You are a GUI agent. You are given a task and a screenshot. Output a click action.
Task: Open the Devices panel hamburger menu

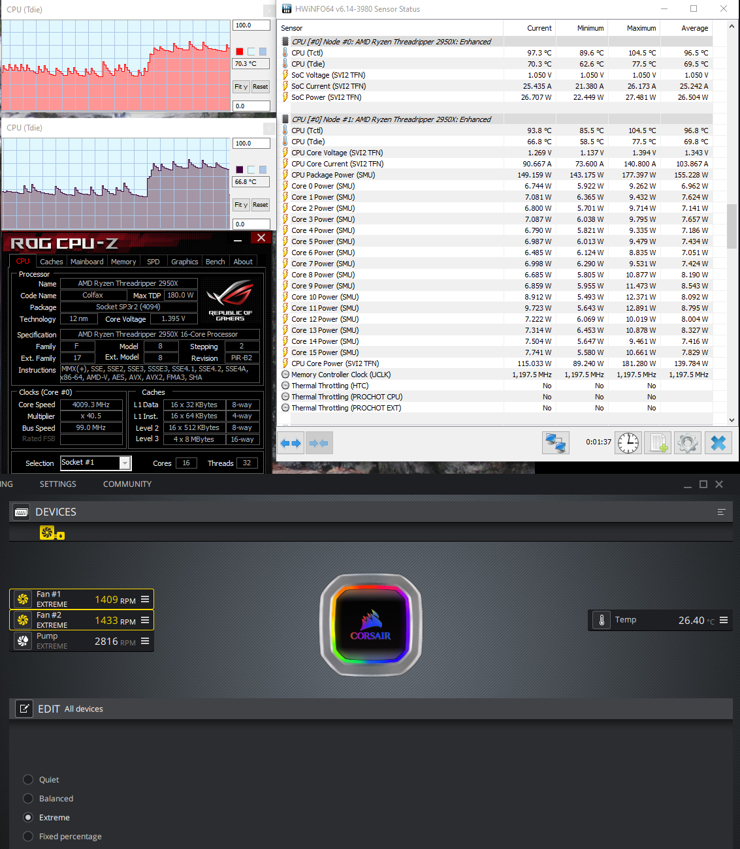(721, 512)
